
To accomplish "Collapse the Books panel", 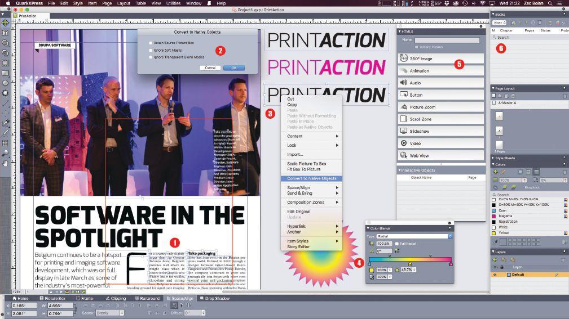I will pos(493,15).
